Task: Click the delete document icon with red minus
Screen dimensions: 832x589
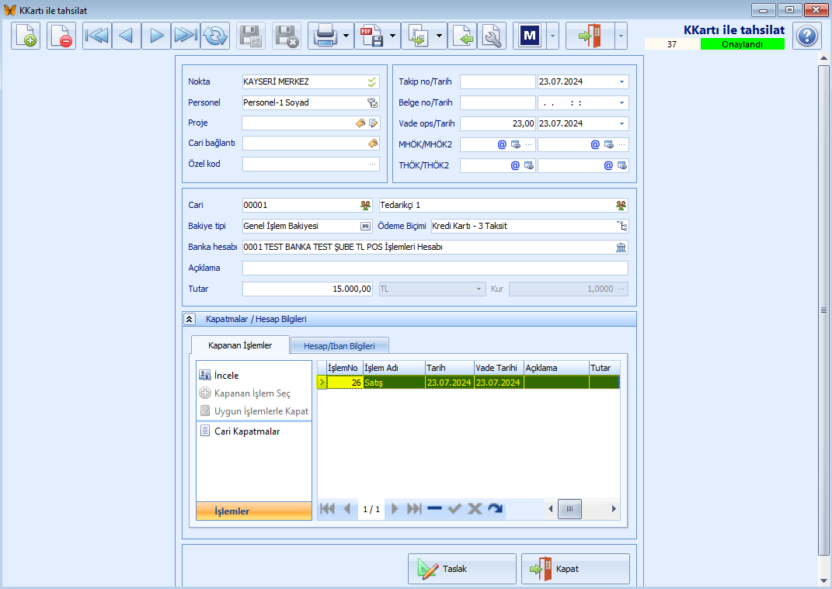Action: point(61,36)
